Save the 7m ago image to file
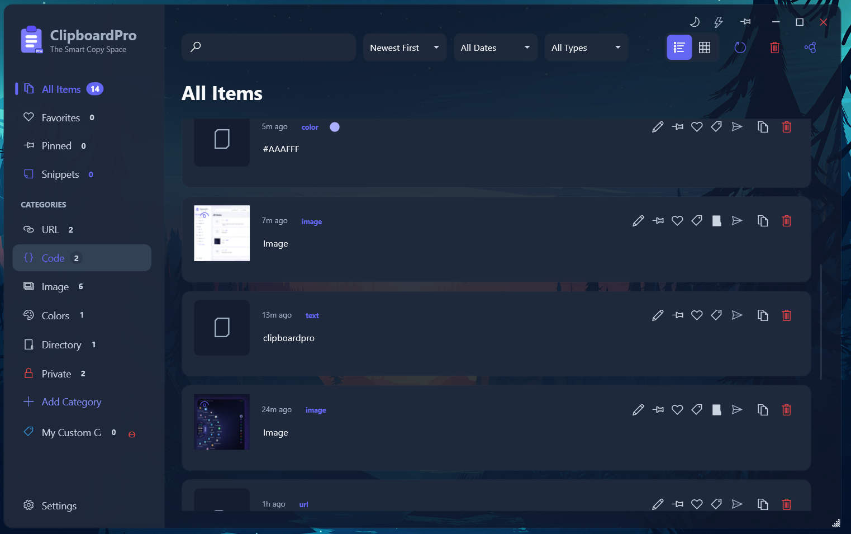The height and width of the screenshot is (534, 851). pos(716,221)
